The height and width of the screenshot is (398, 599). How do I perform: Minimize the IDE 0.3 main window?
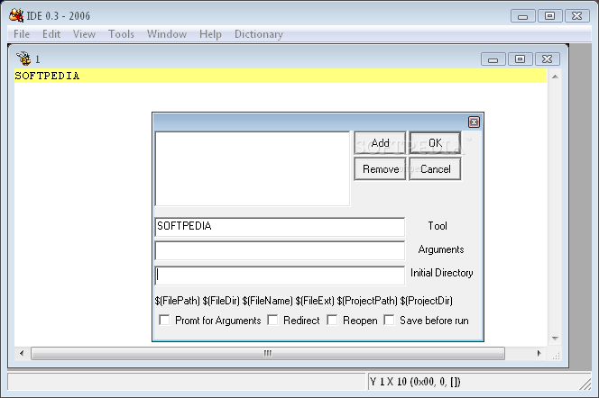(x=522, y=16)
